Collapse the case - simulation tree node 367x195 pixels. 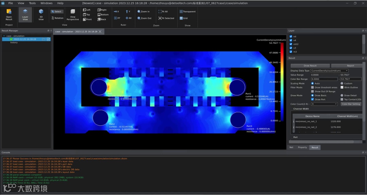tap(4, 36)
